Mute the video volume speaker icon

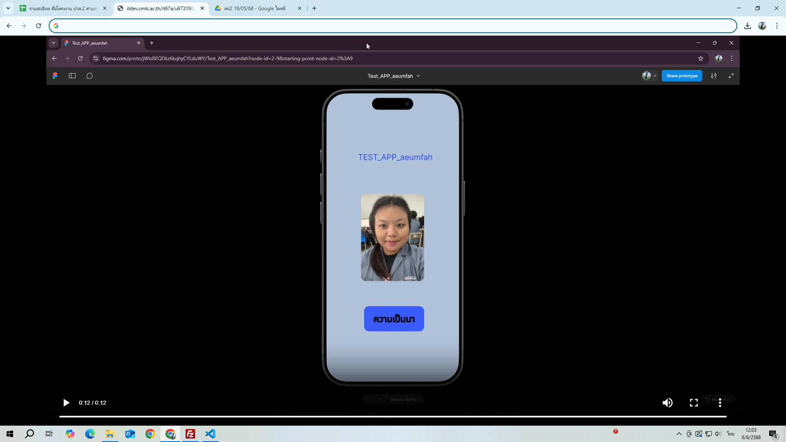667,403
